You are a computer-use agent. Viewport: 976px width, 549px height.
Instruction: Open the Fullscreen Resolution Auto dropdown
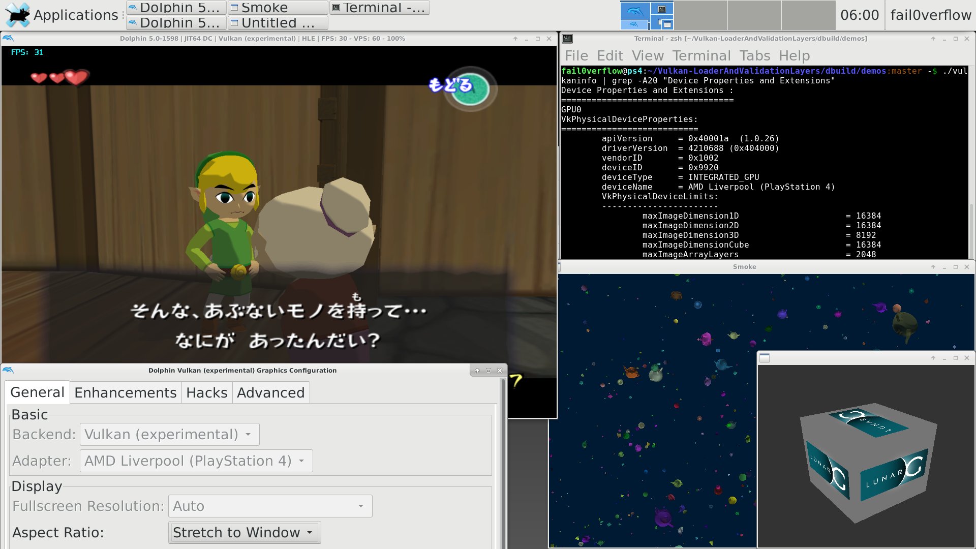click(x=270, y=506)
